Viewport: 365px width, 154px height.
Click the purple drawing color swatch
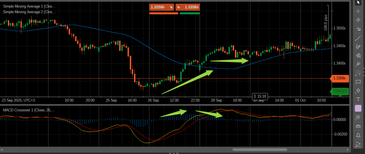coord(358,108)
